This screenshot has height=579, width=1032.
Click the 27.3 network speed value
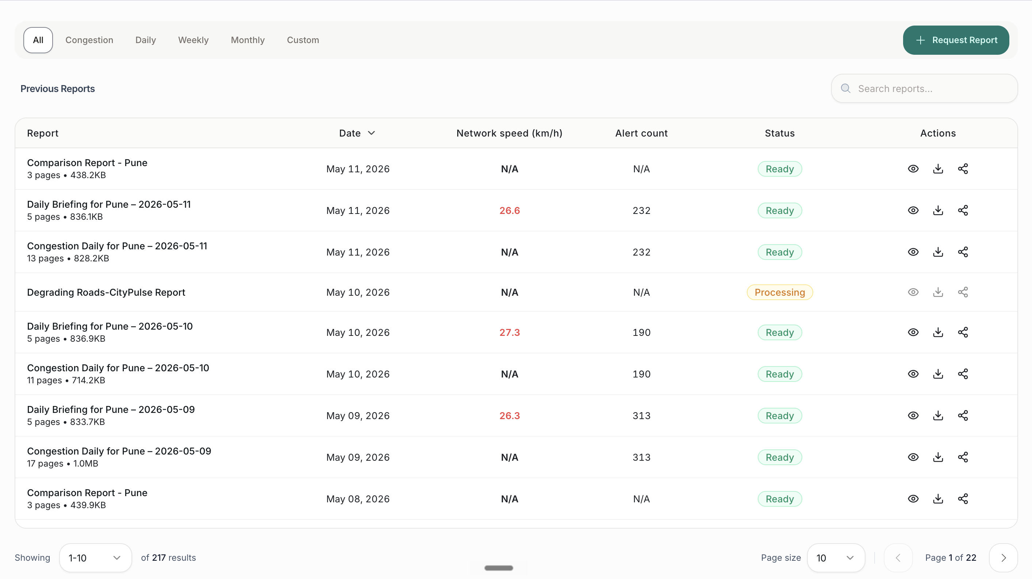point(509,332)
